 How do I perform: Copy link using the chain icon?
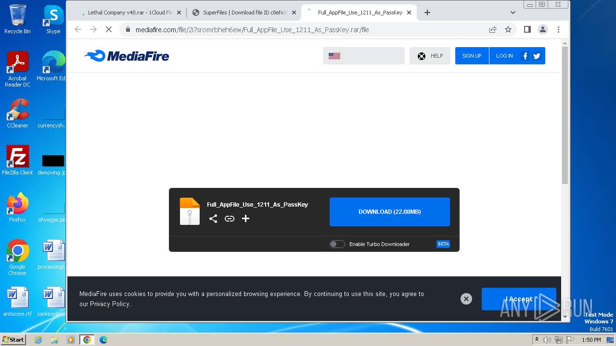[x=230, y=219]
